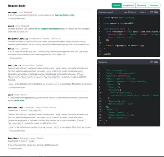Expand Show properties under functions
This screenshot has height=157, width=164.
(x=15, y=149)
